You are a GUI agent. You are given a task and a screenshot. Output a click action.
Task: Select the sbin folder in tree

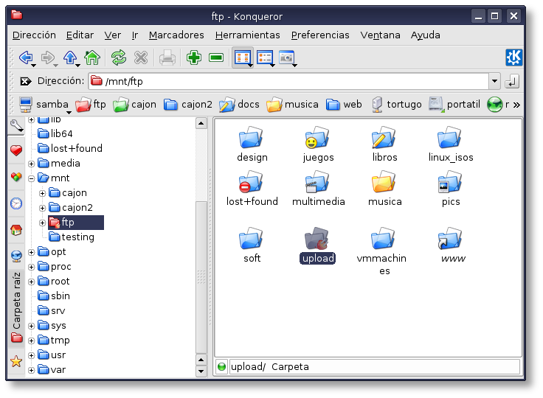(54, 296)
